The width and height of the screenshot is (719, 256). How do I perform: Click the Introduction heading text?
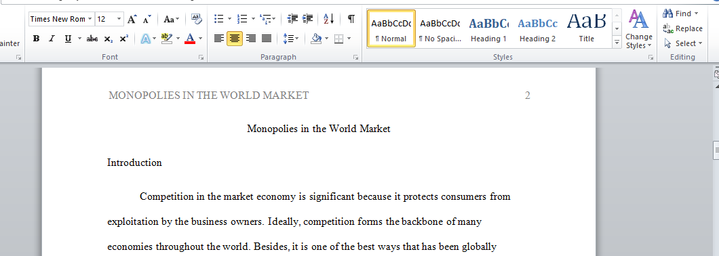tap(134, 163)
